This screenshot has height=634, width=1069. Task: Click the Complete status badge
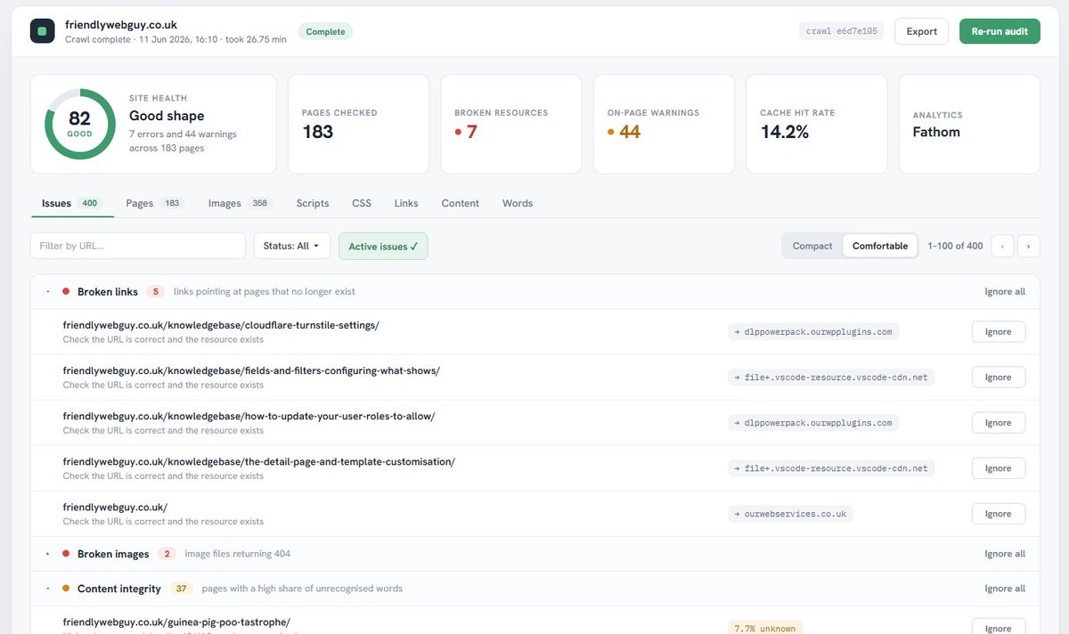325,31
